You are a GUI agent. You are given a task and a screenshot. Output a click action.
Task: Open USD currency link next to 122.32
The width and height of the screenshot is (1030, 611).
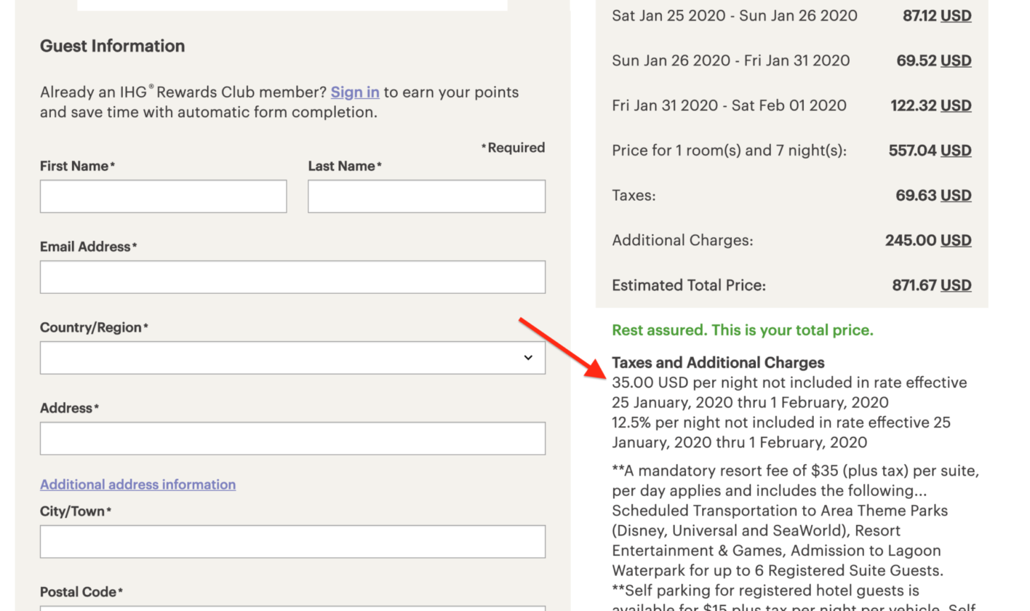[x=956, y=105]
